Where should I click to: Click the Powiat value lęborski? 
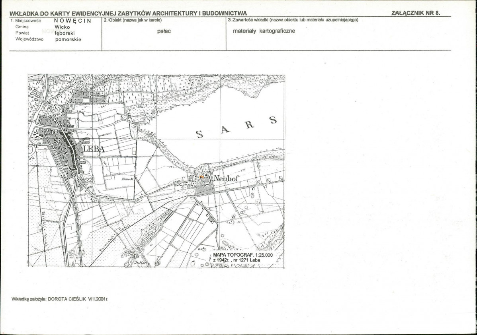coord(65,33)
